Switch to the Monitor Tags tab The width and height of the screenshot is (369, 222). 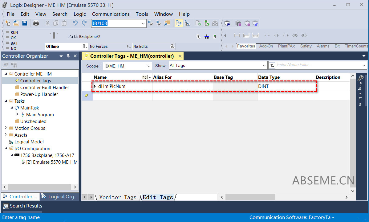(x=117, y=197)
